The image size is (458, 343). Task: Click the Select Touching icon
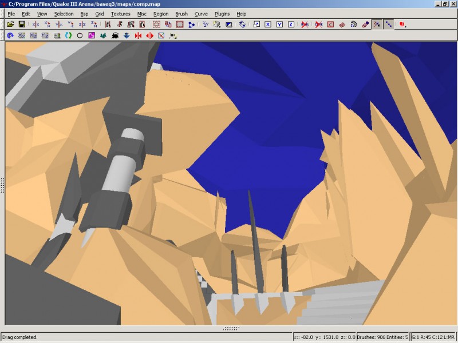click(x=120, y=25)
